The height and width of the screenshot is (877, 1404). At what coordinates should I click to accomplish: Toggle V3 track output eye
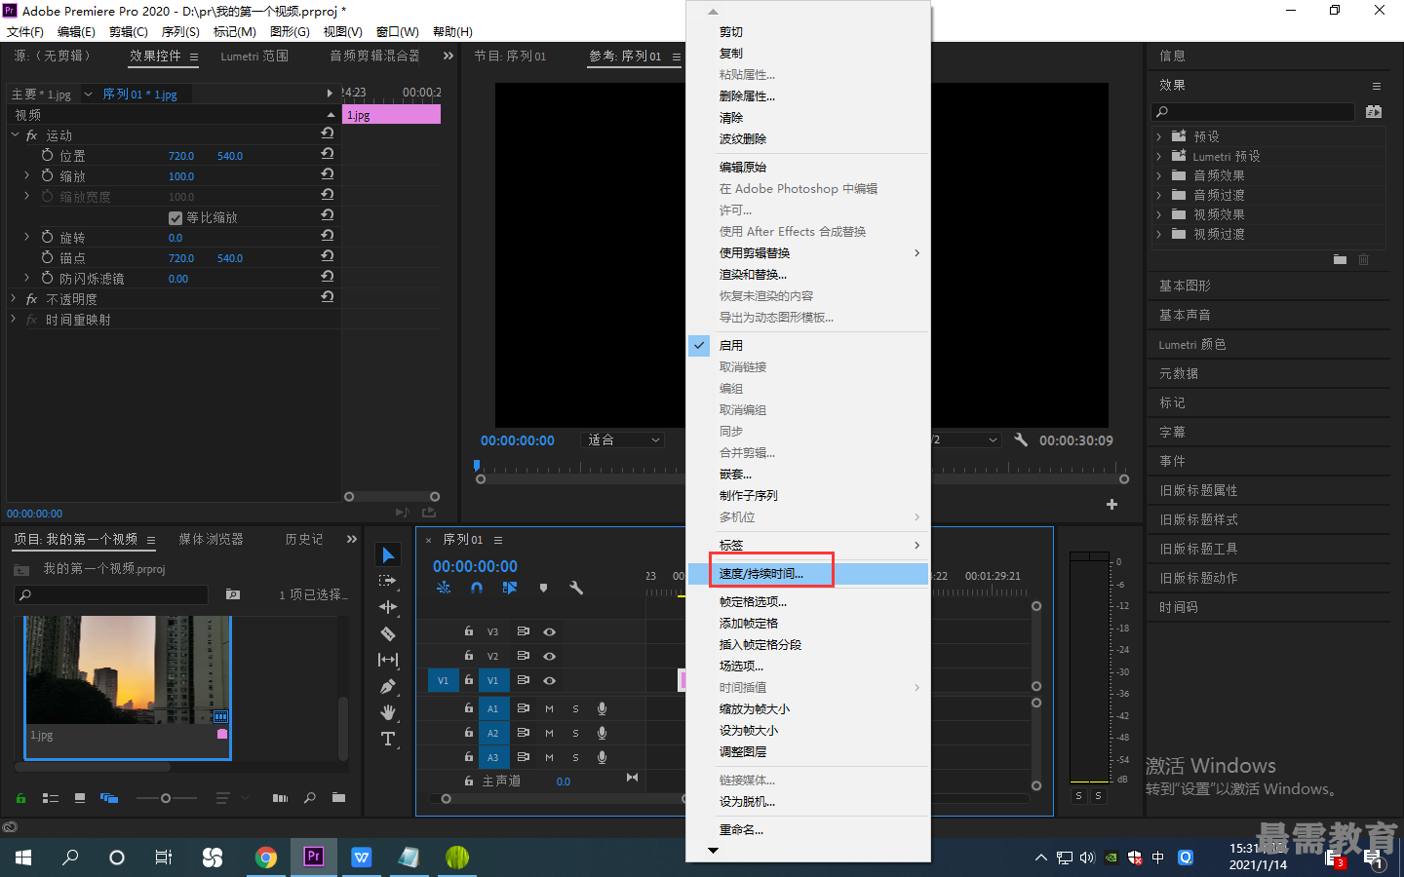coord(549,631)
